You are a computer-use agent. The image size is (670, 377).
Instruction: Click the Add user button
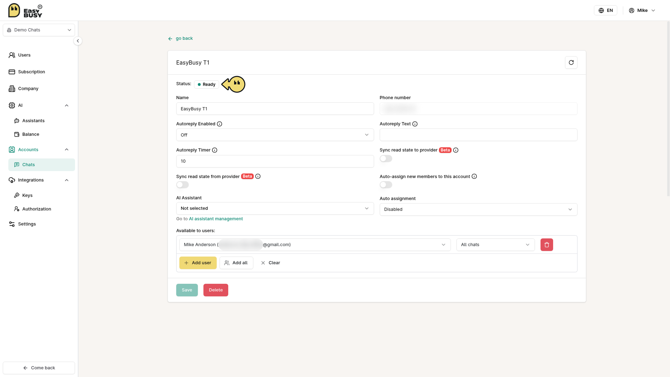coord(198,263)
